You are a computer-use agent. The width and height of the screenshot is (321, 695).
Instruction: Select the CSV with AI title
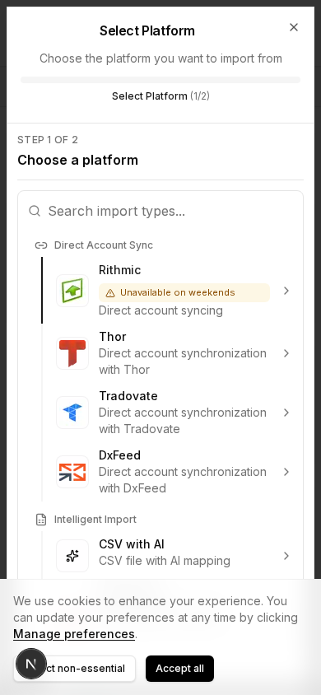coord(132,543)
